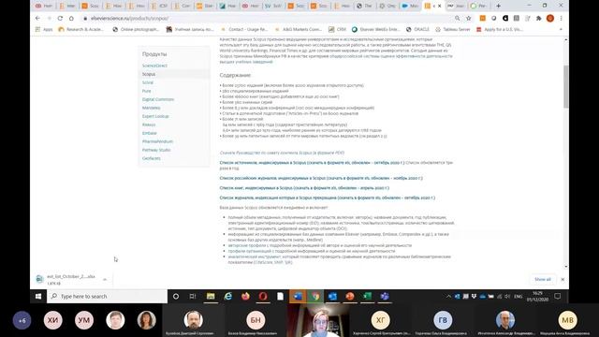Click Show all downloads
The height and width of the screenshot is (337, 599).
(543, 279)
